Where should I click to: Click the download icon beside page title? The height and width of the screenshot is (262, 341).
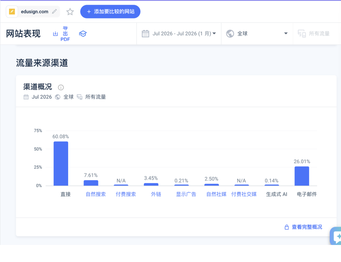coord(56,34)
